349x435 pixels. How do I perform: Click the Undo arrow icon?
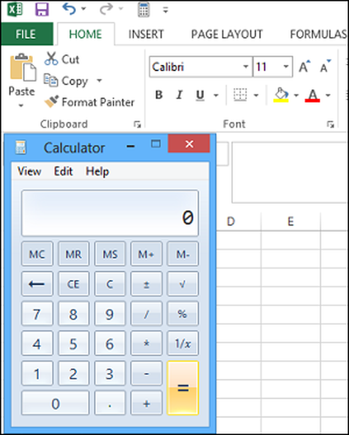coord(69,9)
